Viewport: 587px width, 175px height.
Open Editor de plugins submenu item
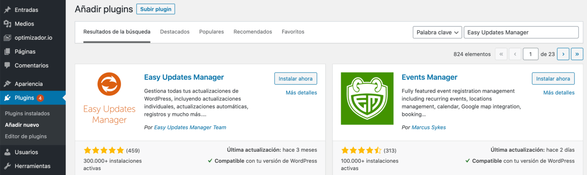tap(26, 136)
